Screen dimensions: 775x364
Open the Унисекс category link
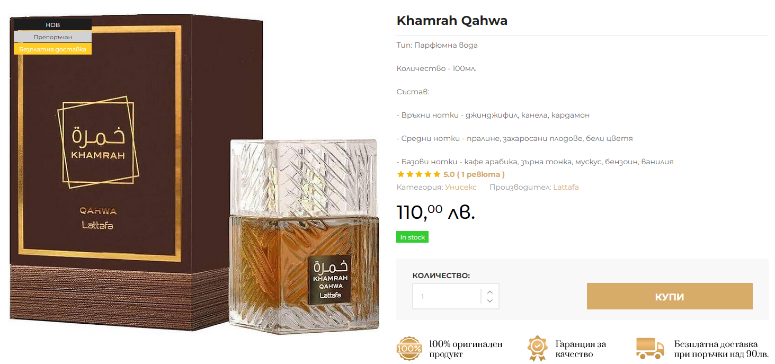pyautogui.click(x=461, y=187)
